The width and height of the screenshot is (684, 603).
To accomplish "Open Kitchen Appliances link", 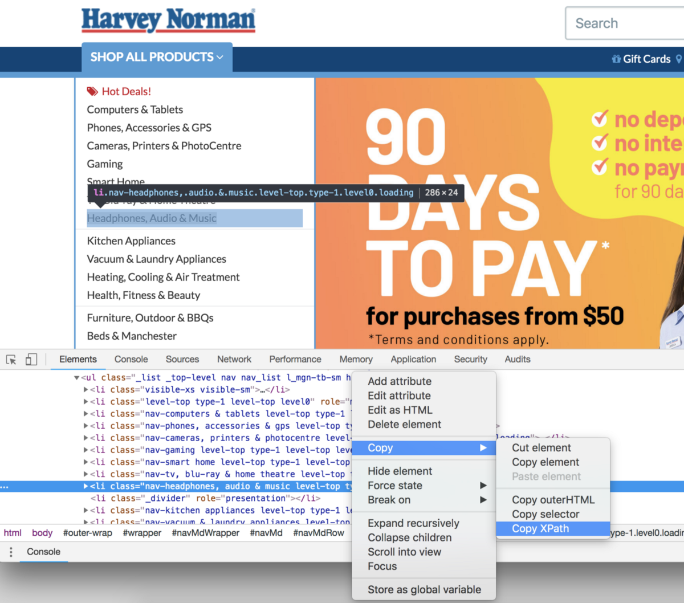I will tap(131, 241).
